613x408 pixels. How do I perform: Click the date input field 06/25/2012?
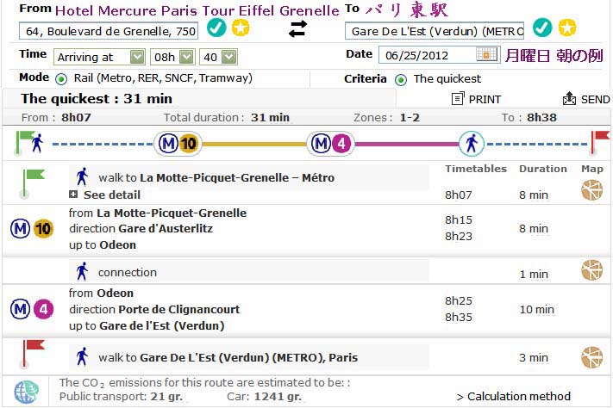coord(439,55)
